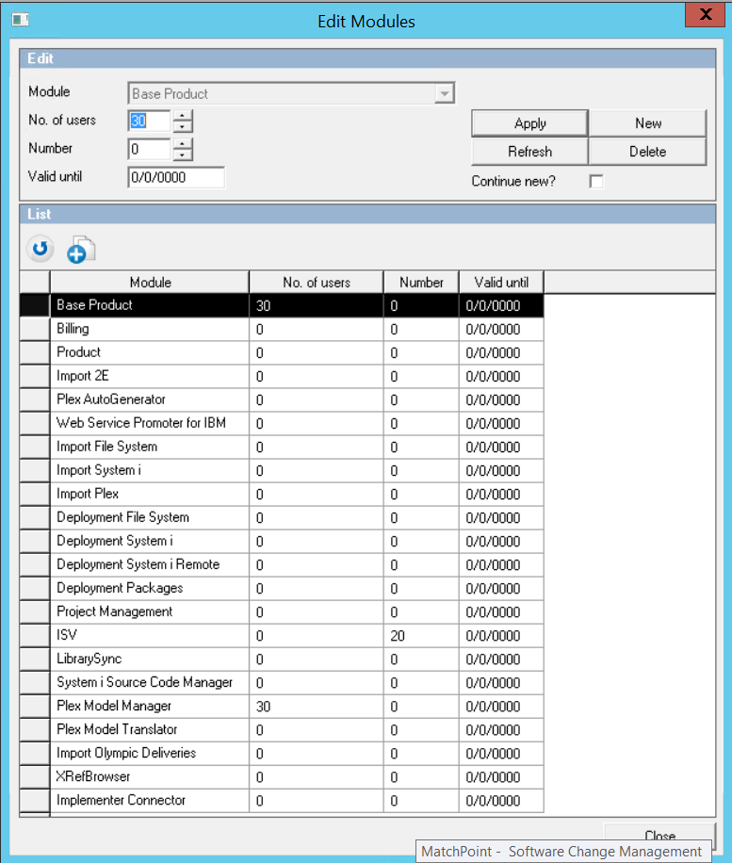Select System i Source Code Manager row
This screenshot has height=863, width=732.
(x=282, y=683)
